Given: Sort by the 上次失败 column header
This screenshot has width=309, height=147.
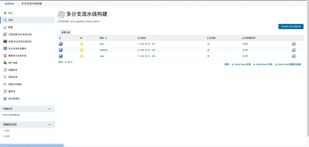Looking at the screenshot, I should [211, 38].
